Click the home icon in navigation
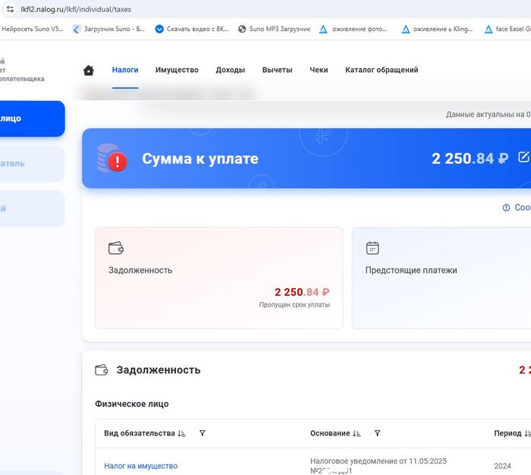This screenshot has height=475, width=531. [89, 71]
